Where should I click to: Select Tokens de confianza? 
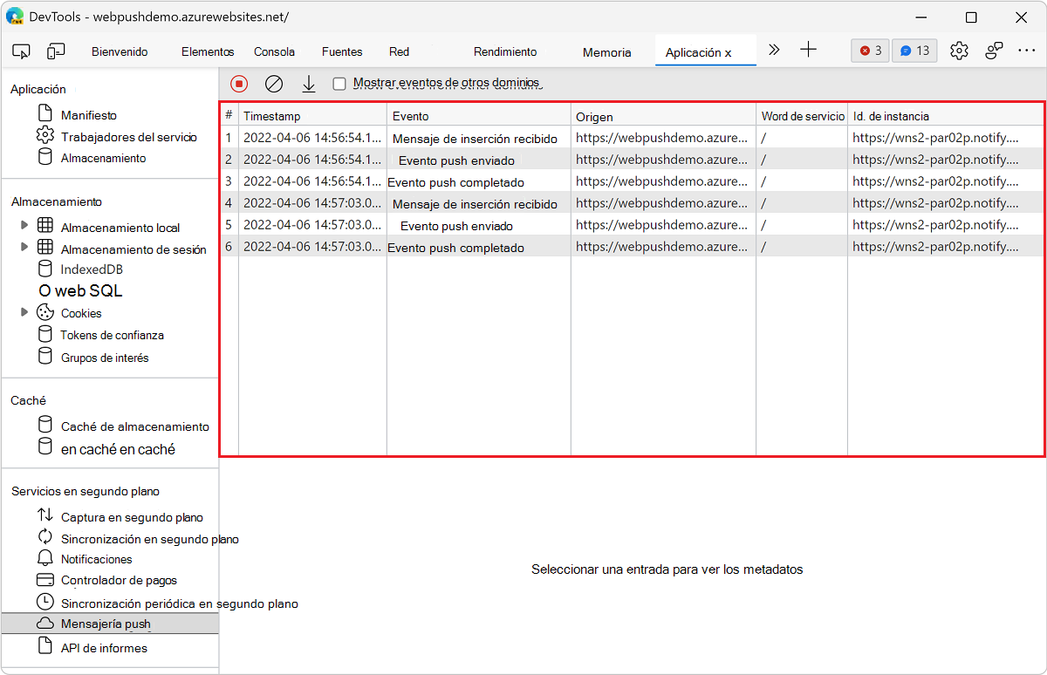click(x=112, y=335)
